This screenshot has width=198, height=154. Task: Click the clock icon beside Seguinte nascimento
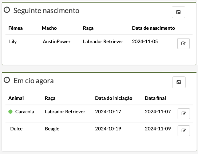(x=7, y=10)
